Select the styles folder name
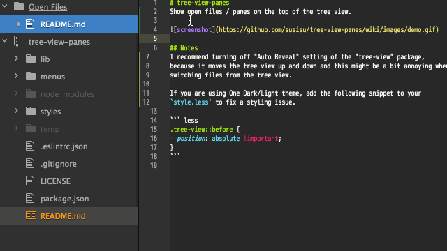 point(50,112)
